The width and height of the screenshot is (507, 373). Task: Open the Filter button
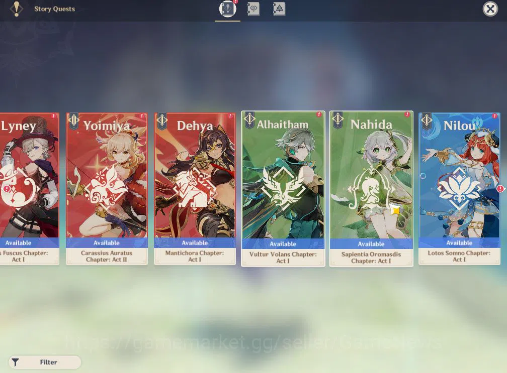pyautogui.click(x=45, y=362)
